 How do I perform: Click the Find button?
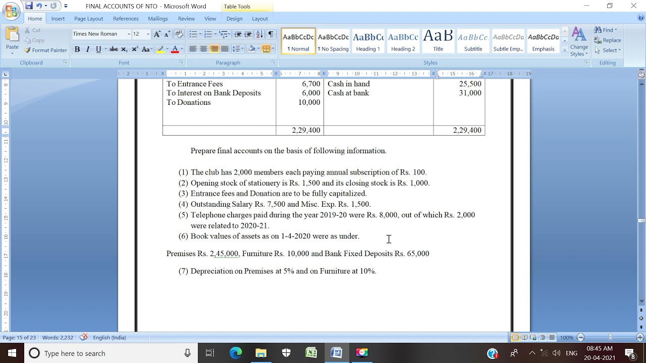coord(606,30)
